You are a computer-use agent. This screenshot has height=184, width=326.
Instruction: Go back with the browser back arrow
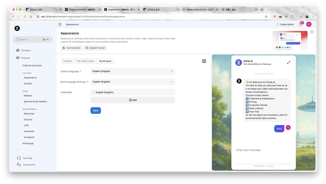(13, 16)
